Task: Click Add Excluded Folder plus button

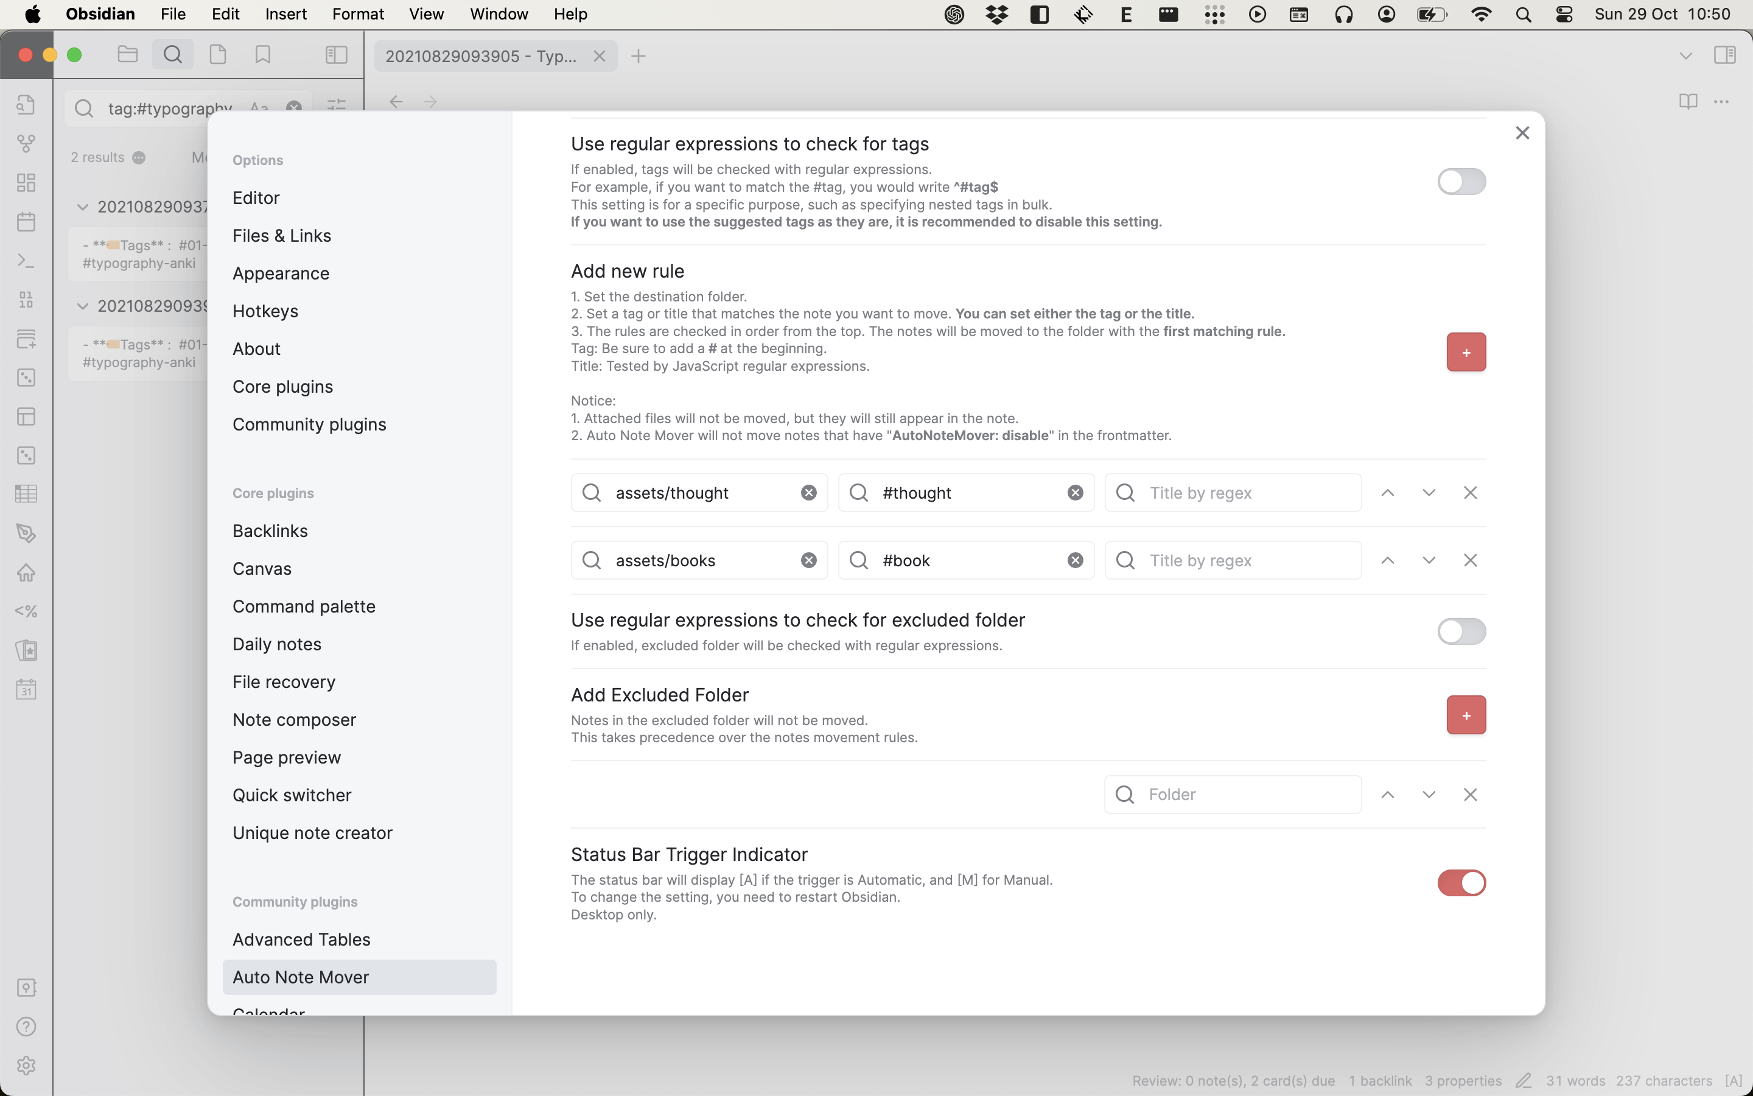Action: pyautogui.click(x=1465, y=715)
